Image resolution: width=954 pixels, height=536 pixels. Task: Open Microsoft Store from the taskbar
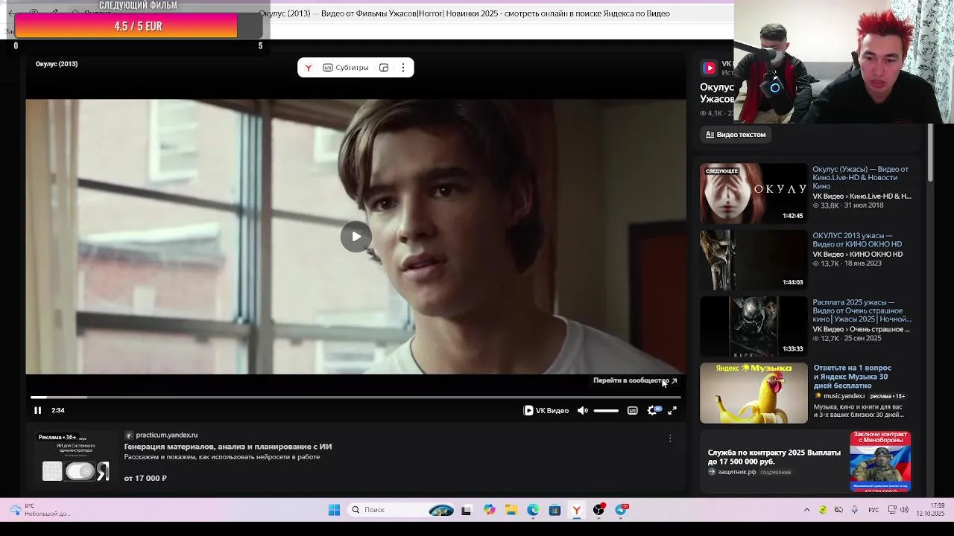pyautogui.click(x=555, y=510)
